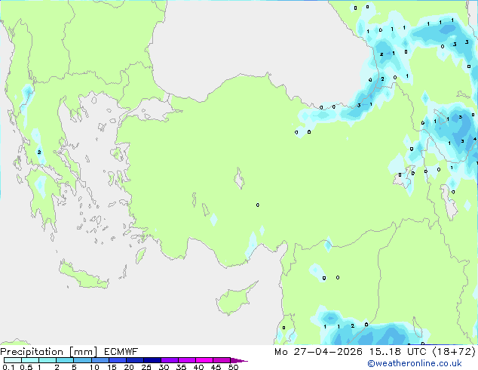Click the over-50 mm arrow tip of legend
The height and width of the screenshot is (370, 478).
point(239,360)
